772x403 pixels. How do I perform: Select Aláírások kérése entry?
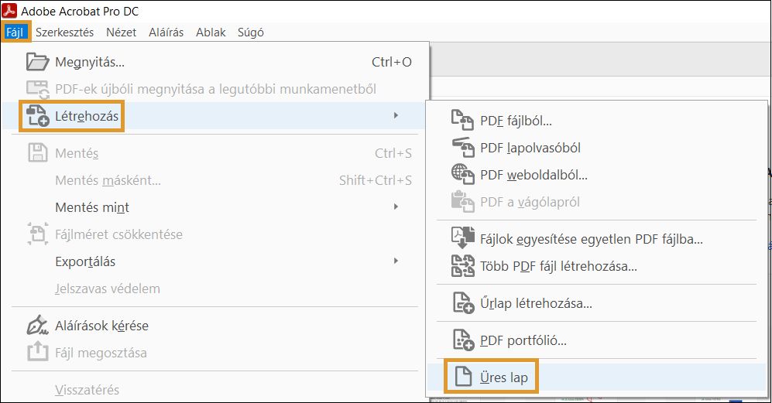pos(215,326)
